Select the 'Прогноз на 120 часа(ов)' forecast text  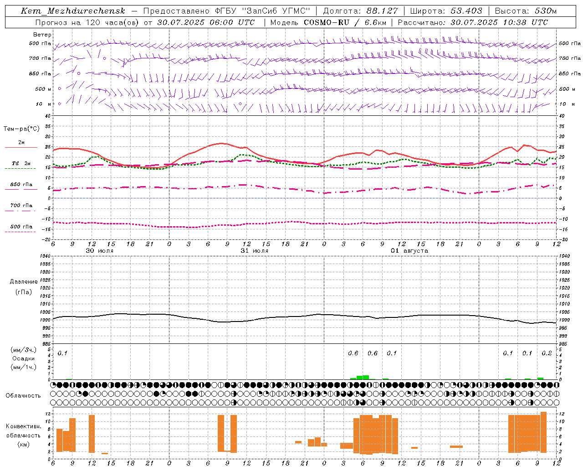(88, 22)
